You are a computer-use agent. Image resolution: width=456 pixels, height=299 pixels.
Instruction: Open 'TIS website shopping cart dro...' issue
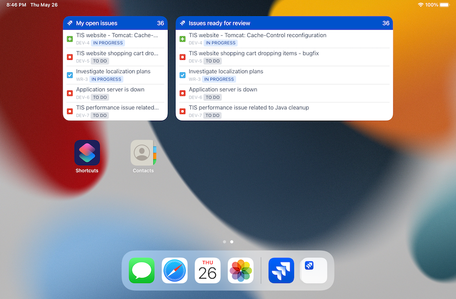point(117,53)
